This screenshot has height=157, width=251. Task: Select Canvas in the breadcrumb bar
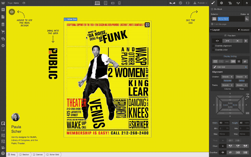tap(38, 154)
